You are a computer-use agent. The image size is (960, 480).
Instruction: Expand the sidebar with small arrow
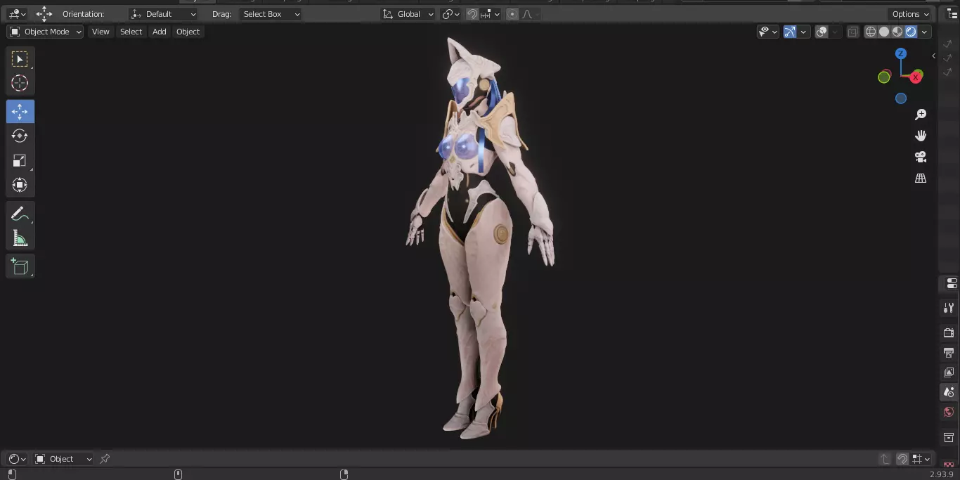click(933, 56)
